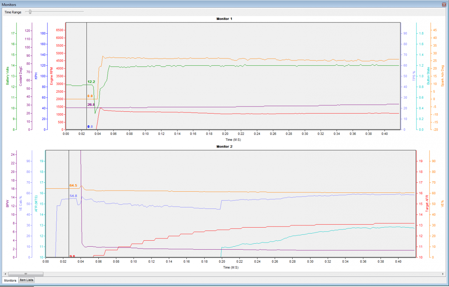Select the Coolant DegC axis label

[x=21, y=76]
